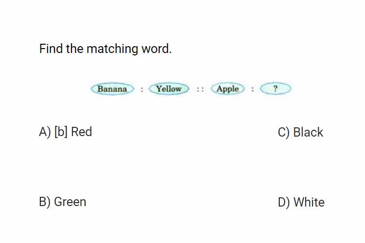This screenshot has height=243, width=365.
Task: Click the [b] marker in option A
Action: 61,132
